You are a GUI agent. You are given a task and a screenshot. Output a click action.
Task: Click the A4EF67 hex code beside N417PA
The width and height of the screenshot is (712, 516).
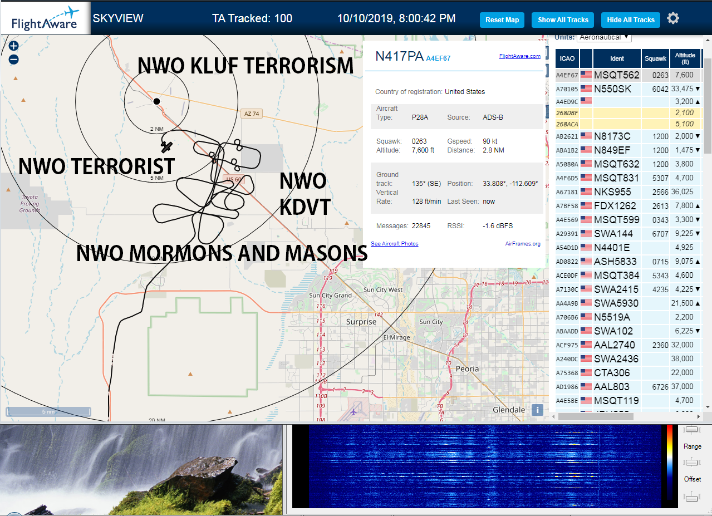438,58
